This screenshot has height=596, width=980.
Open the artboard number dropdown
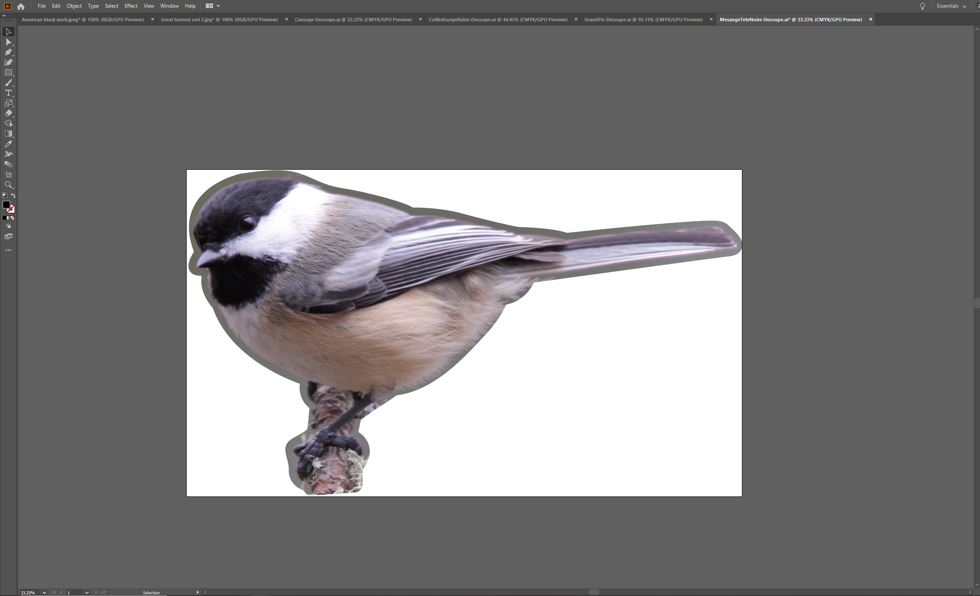(x=87, y=593)
